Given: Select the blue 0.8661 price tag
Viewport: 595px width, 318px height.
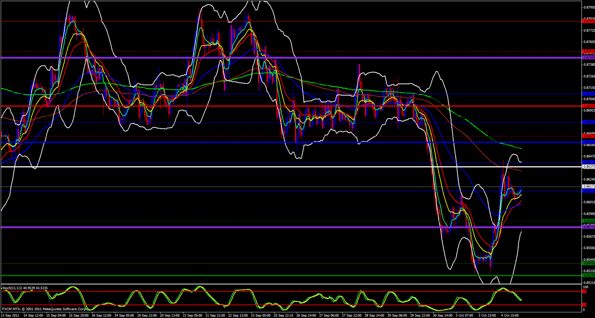Looking at the screenshot, I should click(x=588, y=142).
